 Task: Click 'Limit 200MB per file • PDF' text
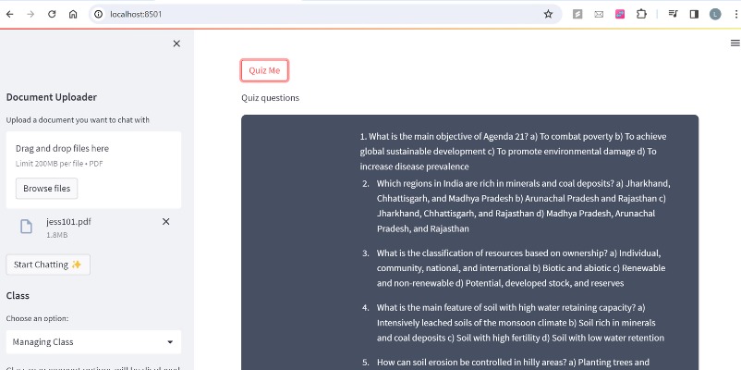coord(59,164)
